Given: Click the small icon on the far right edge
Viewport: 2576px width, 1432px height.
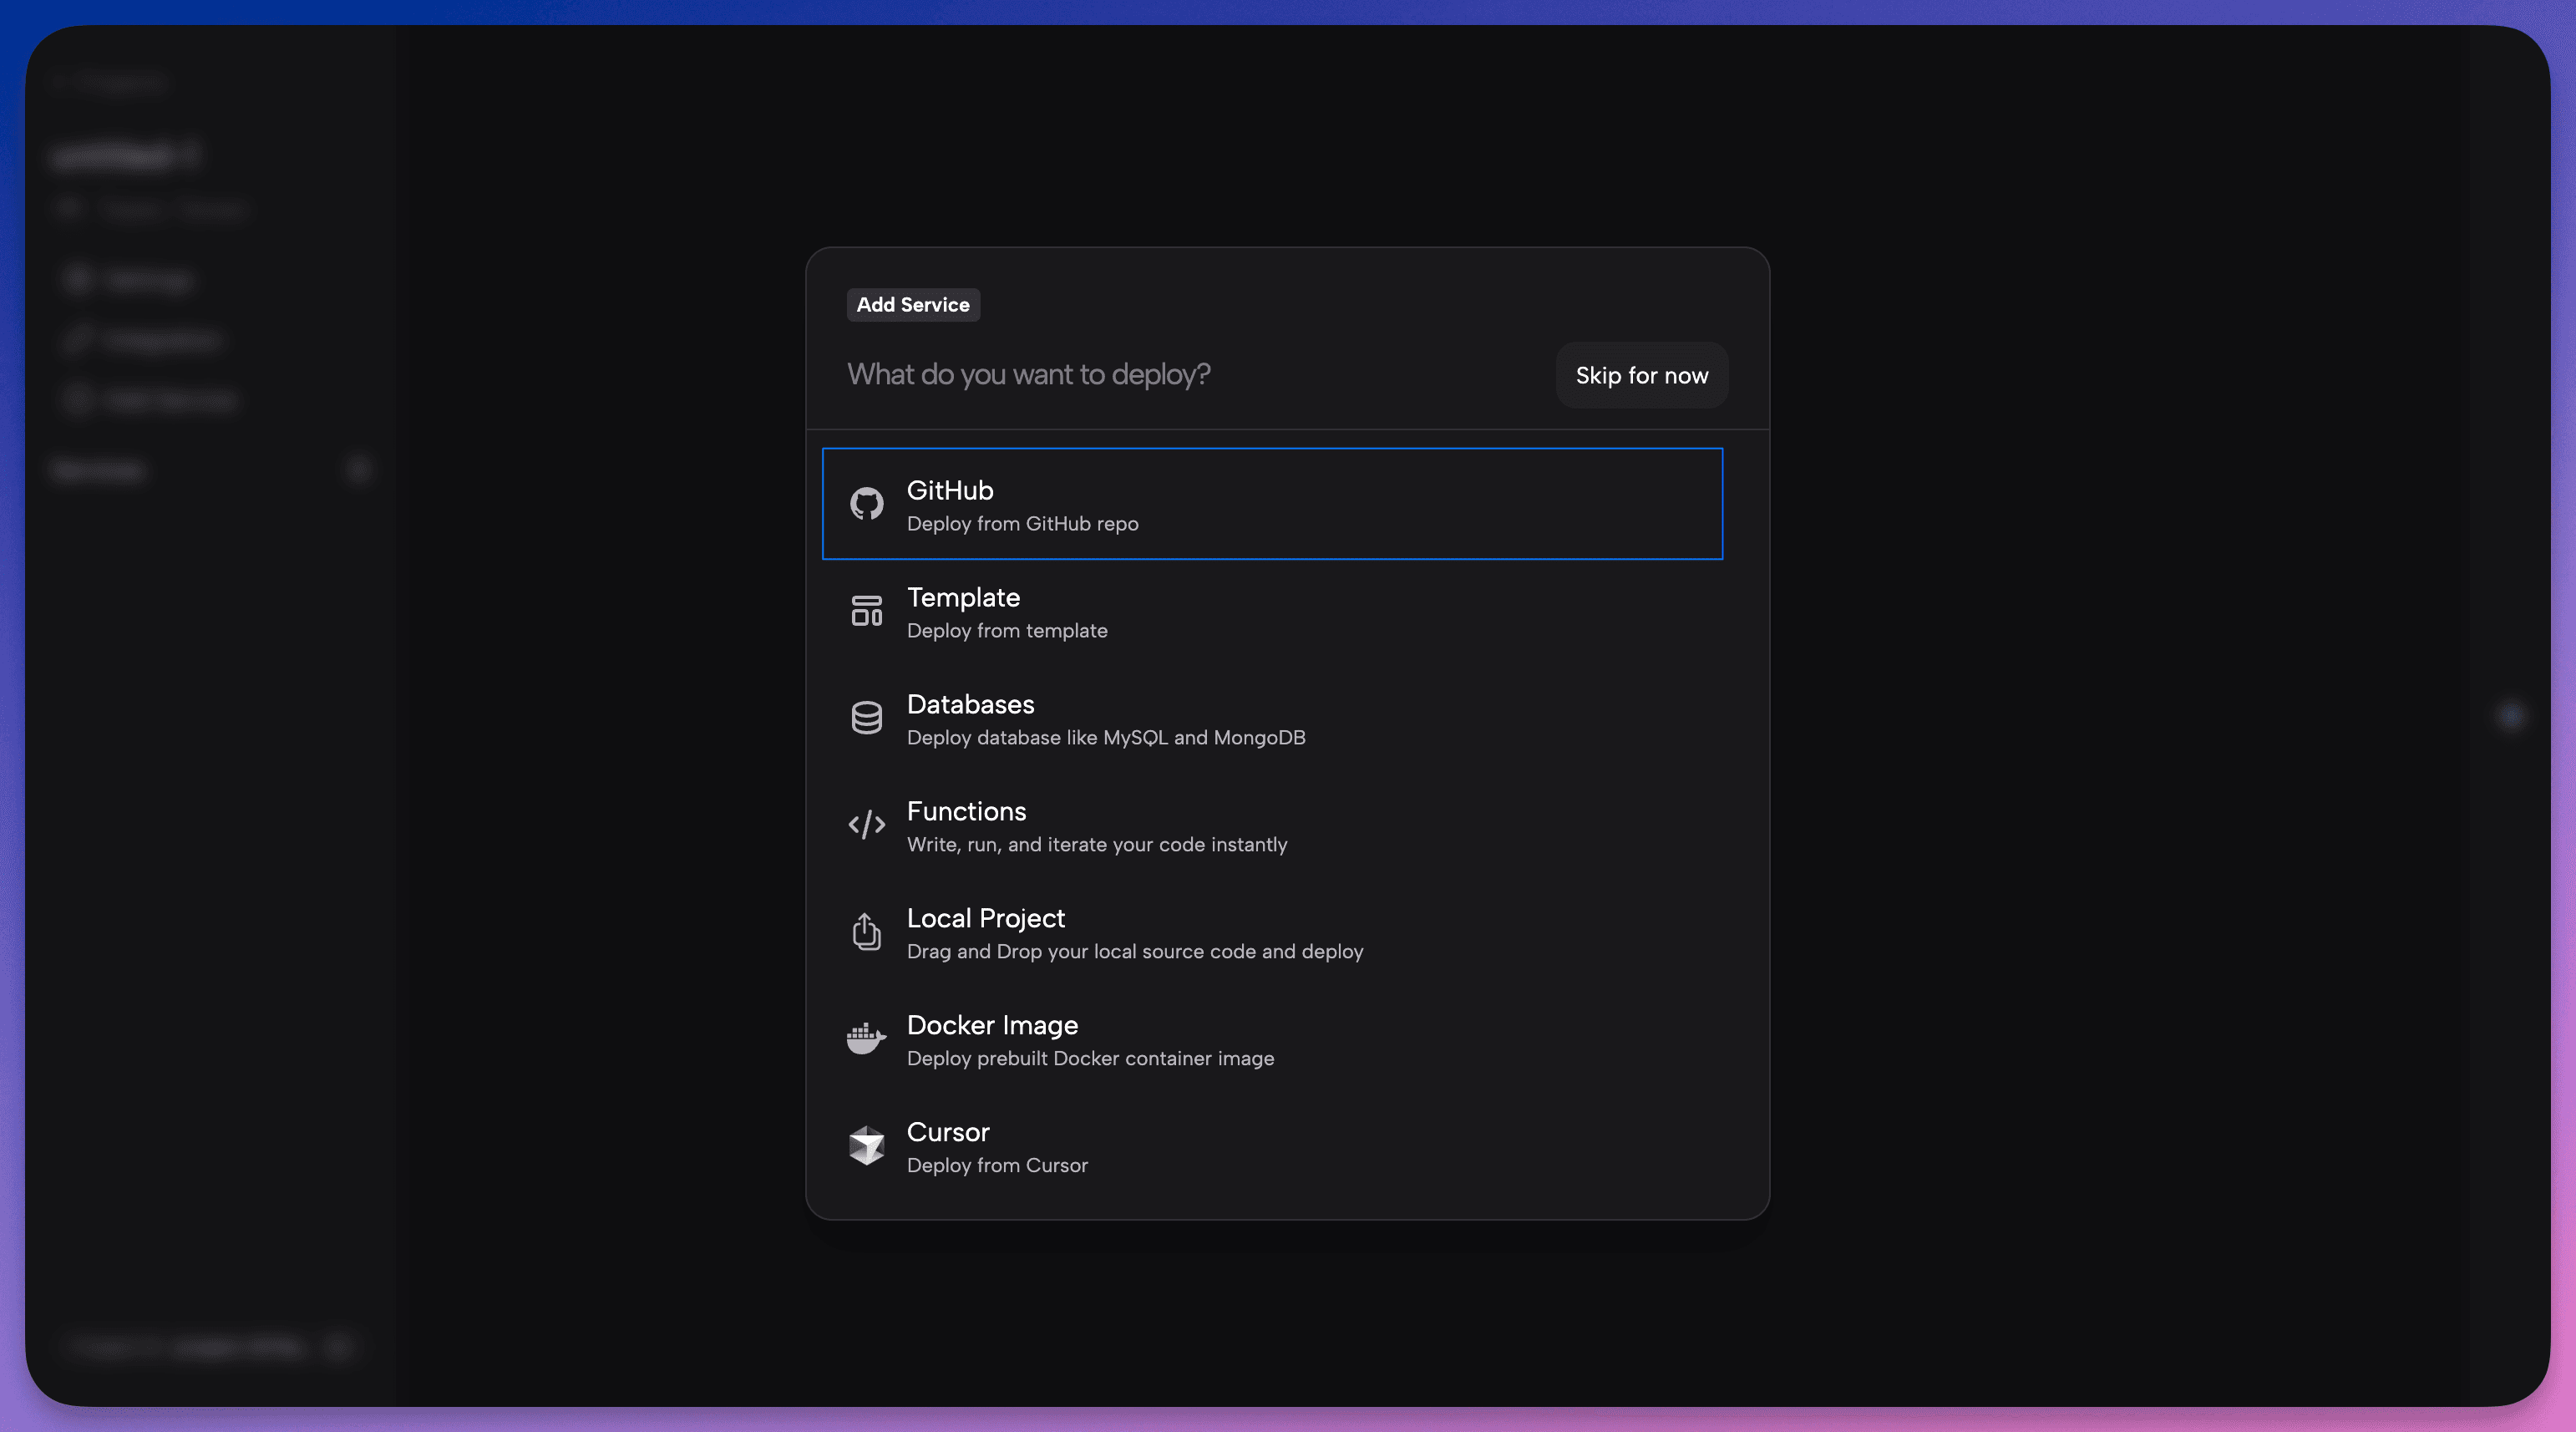Looking at the screenshot, I should (x=2511, y=716).
